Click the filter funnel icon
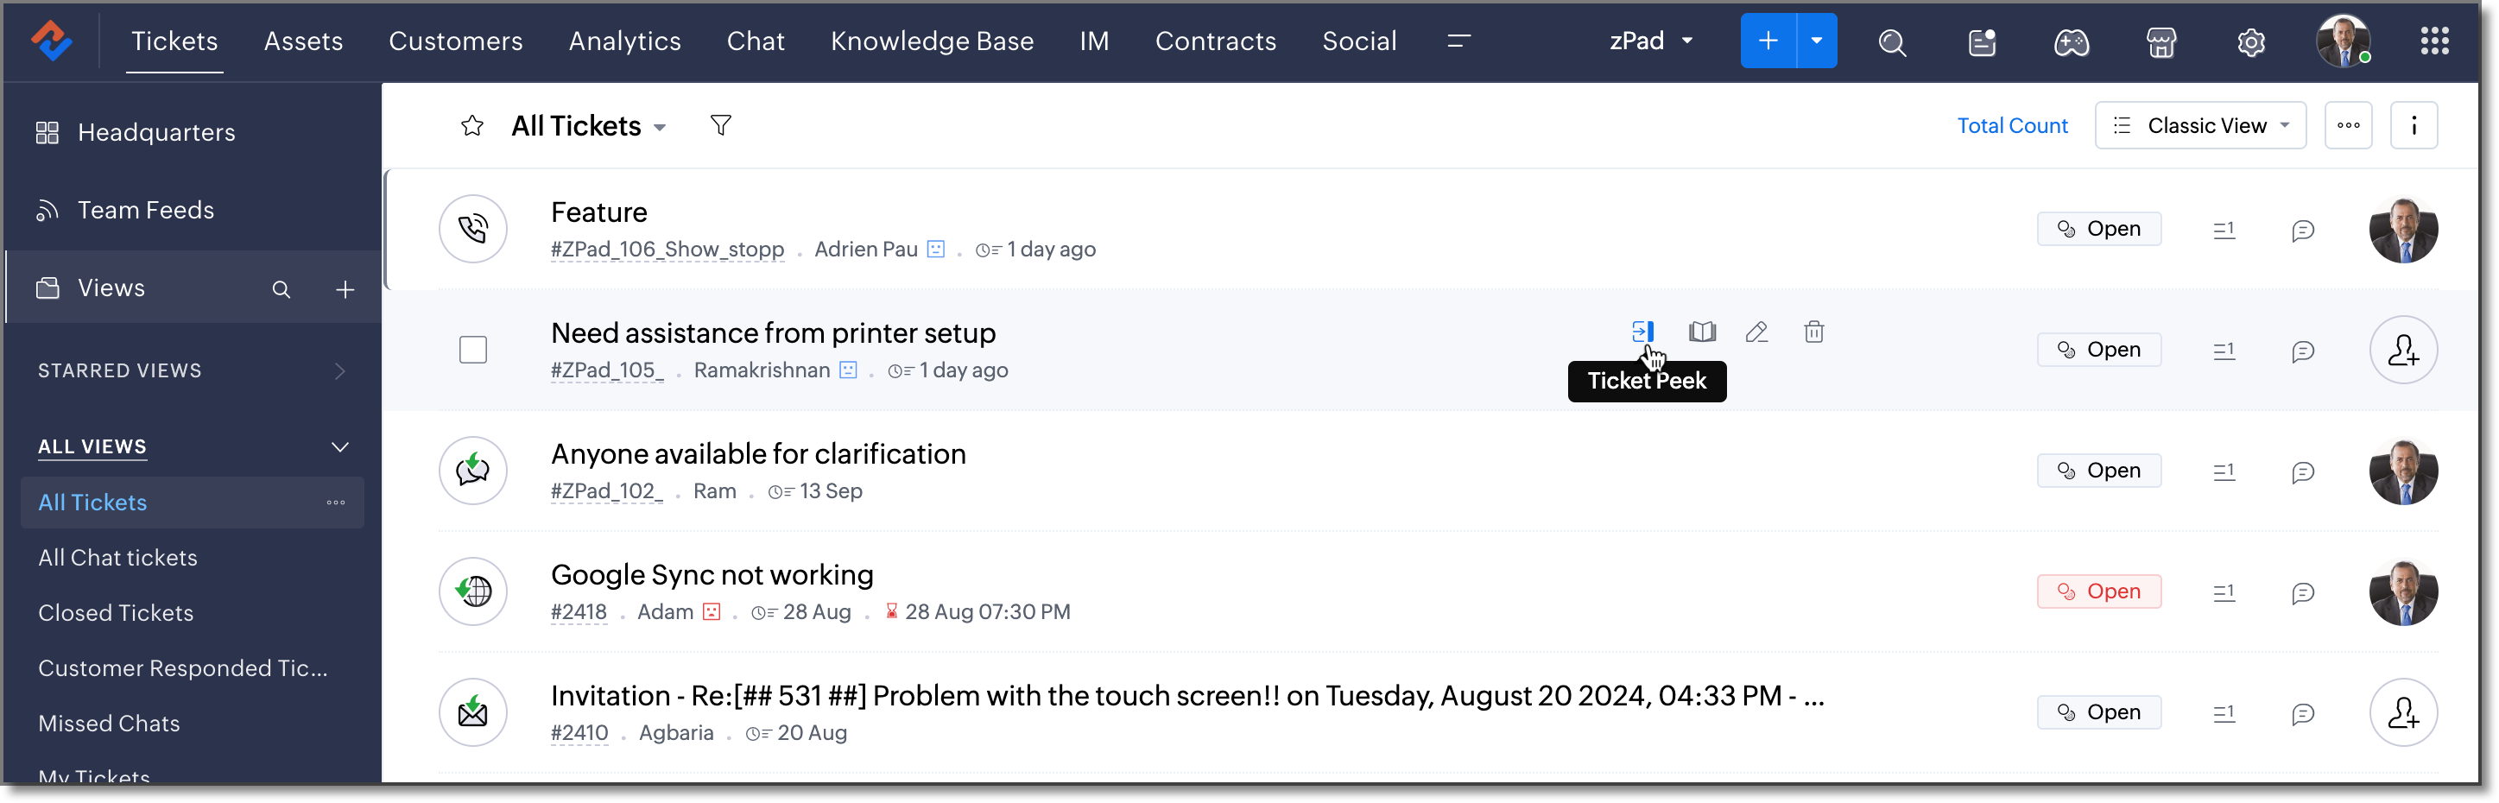This screenshot has height=803, width=2499. [x=721, y=125]
